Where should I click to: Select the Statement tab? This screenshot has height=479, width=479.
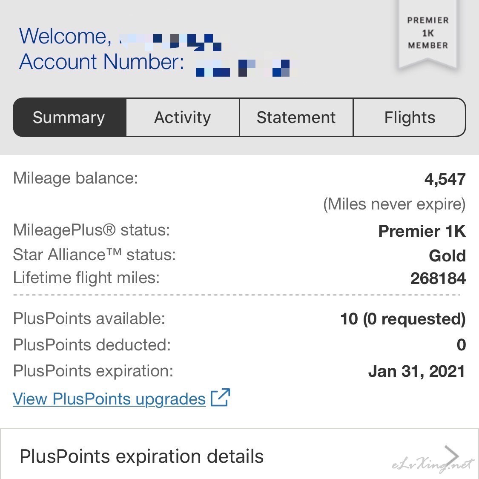tap(296, 118)
